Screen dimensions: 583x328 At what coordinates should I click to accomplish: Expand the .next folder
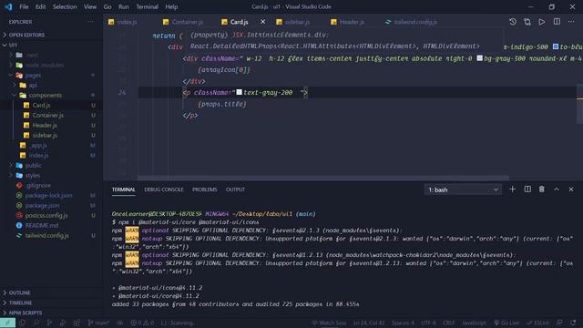coord(32,55)
